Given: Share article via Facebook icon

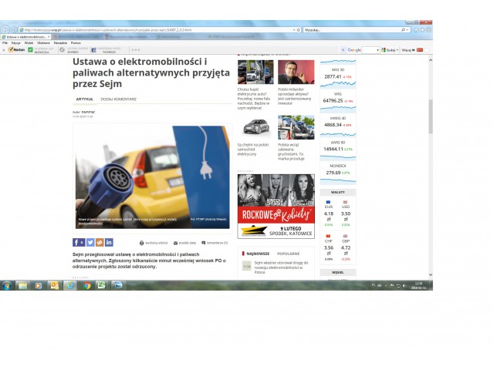Looking at the screenshot, I should pos(76,242).
